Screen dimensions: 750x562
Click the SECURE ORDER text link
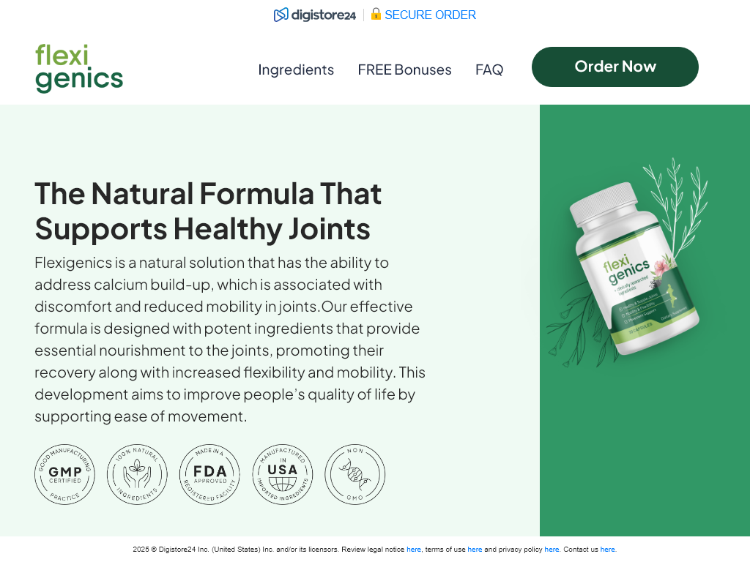(x=431, y=15)
